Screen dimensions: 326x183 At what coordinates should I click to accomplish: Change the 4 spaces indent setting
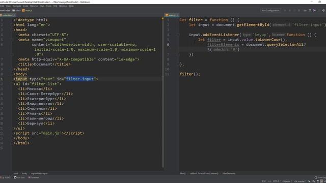click(x=287, y=181)
